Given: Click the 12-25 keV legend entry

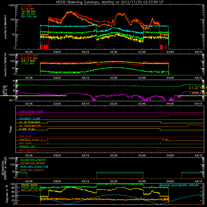Looking at the screenshot, I should point(28,11).
